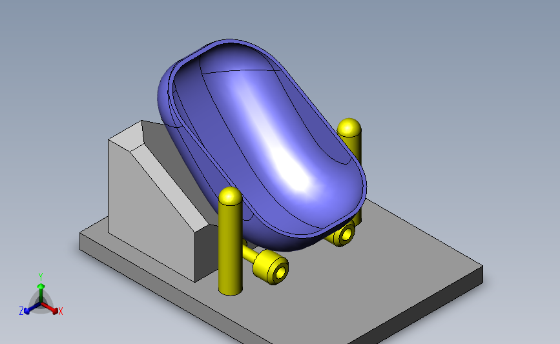This screenshot has height=344, width=560.
Task: Select the front yellow horizontal bushing end
Action: (271, 267)
